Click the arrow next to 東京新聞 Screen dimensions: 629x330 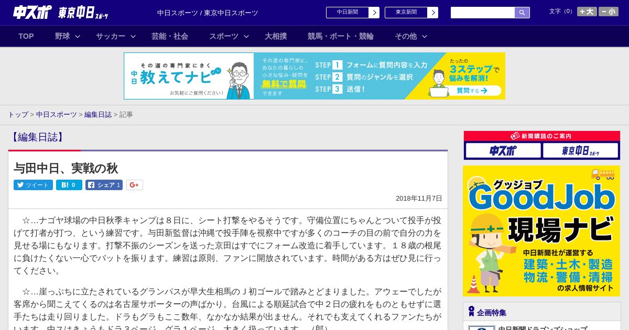(433, 13)
